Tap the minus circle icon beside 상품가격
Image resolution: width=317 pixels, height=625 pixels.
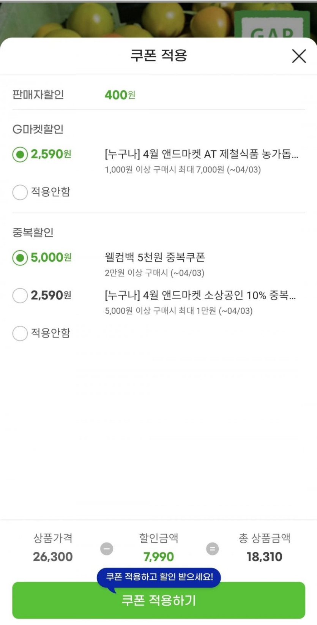(x=107, y=549)
